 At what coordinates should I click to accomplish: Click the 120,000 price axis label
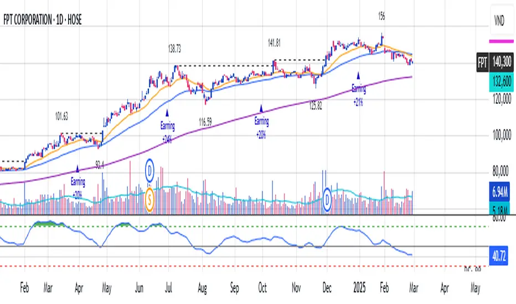click(502, 98)
